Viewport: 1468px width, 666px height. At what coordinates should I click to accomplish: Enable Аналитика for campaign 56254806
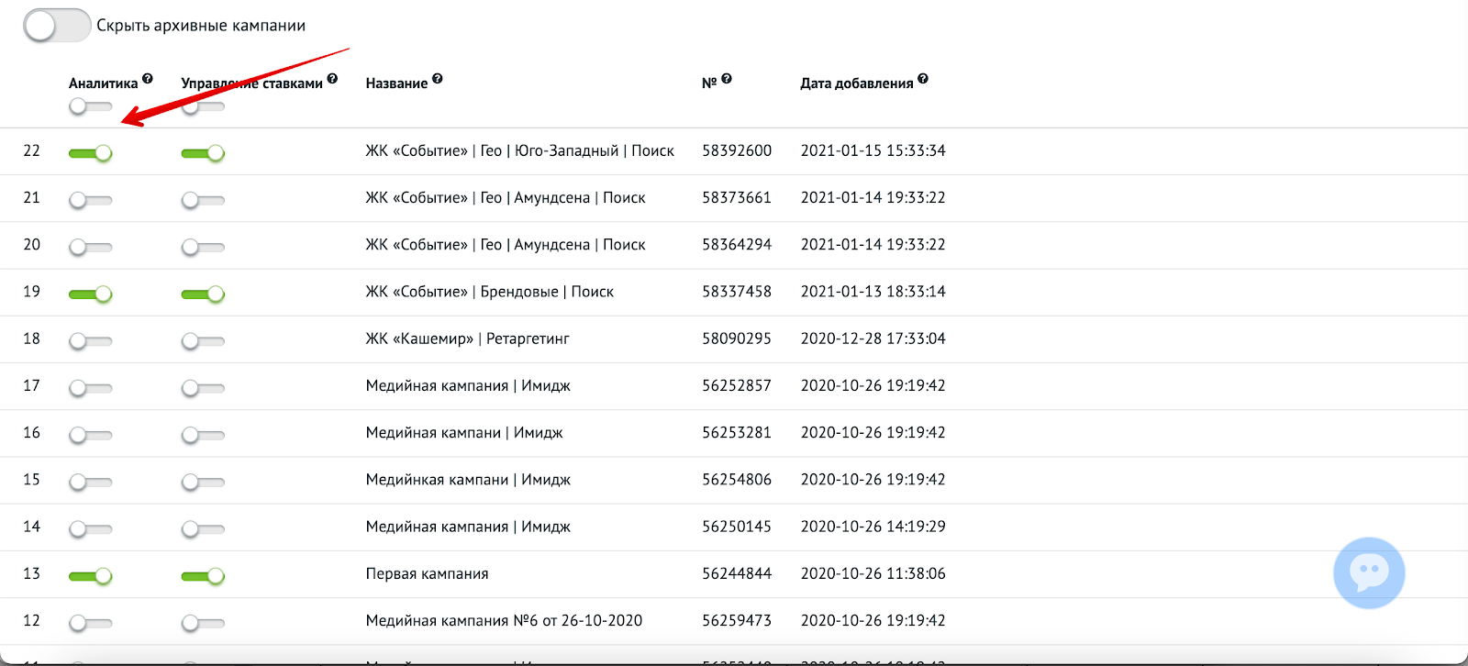[x=90, y=482]
